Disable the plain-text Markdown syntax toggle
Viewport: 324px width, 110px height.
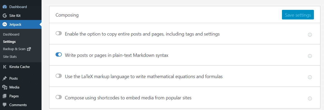pyautogui.click(x=59, y=55)
